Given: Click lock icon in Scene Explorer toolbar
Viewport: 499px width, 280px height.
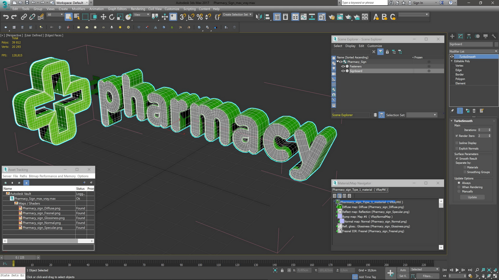Looking at the screenshot, I should tap(387, 52).
